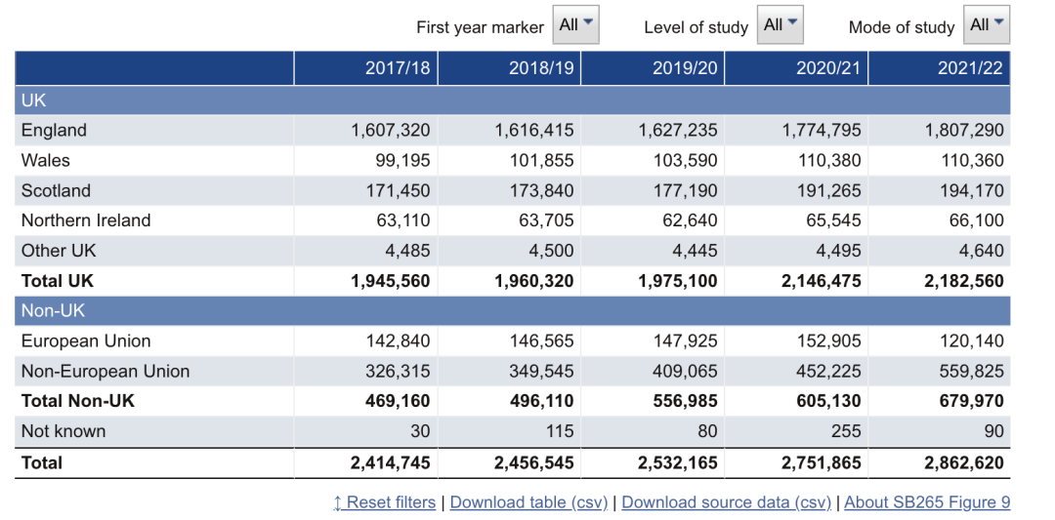
Task: Open About SB265 Figure 9 link
Action: click(927, 502)
